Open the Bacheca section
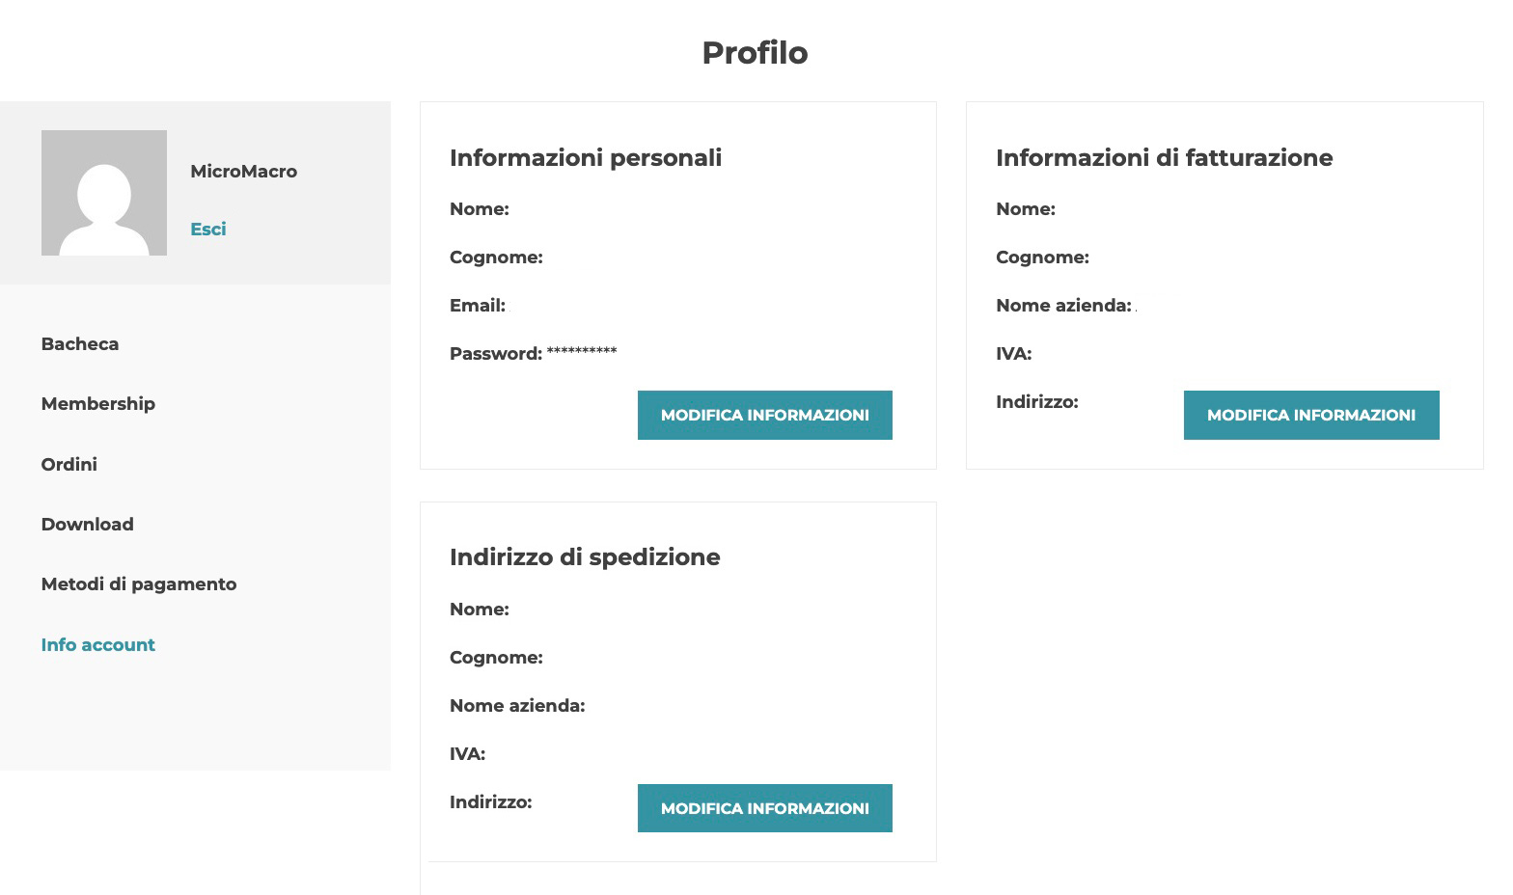Viewport: 1513px width, 895px height. click(x=80, y=344)
